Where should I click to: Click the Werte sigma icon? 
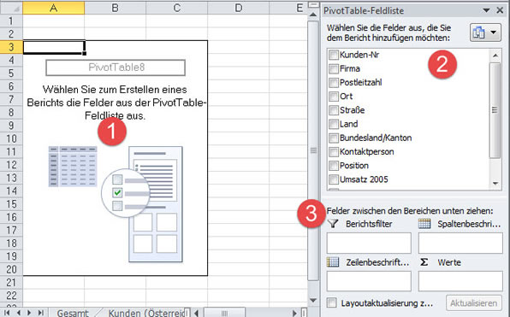[x=424, y=262]
